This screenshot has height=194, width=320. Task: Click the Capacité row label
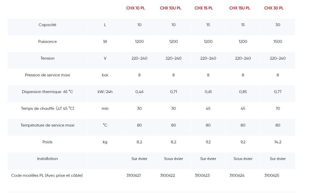47,25
